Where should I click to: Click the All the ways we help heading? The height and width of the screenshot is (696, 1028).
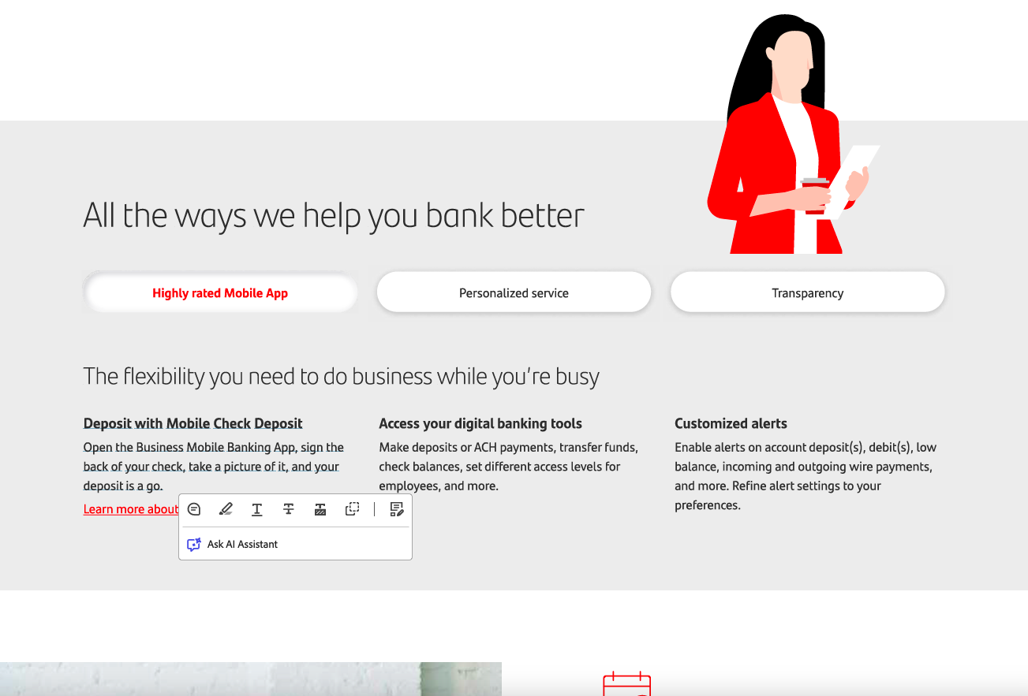pos(334,215)
